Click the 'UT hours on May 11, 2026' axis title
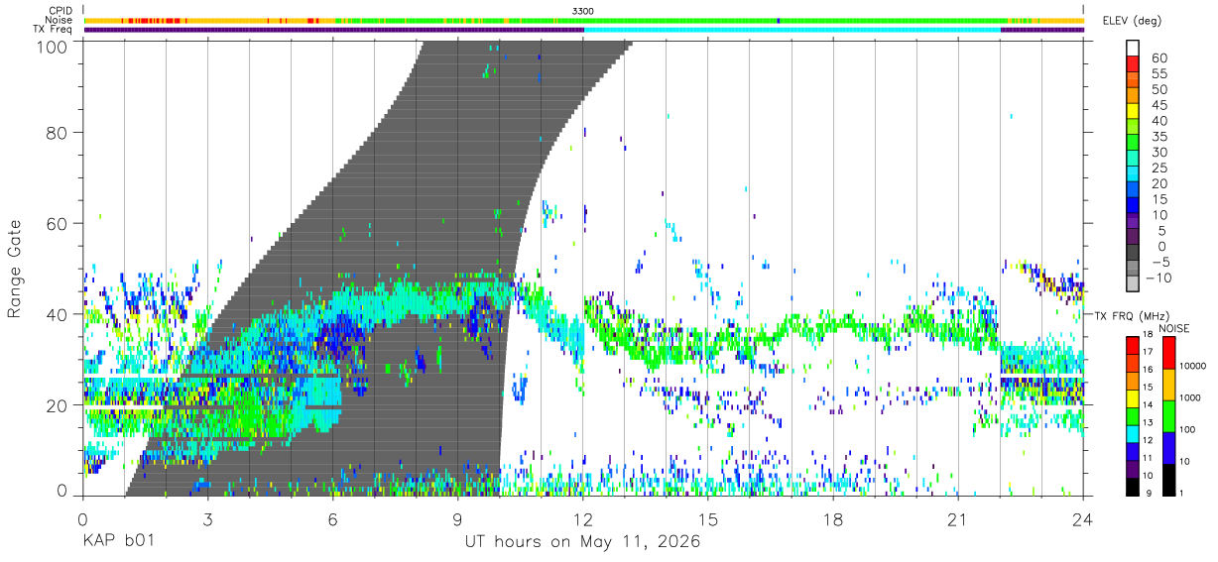Viewport: 1218px width, 562px height. (583, 542)
